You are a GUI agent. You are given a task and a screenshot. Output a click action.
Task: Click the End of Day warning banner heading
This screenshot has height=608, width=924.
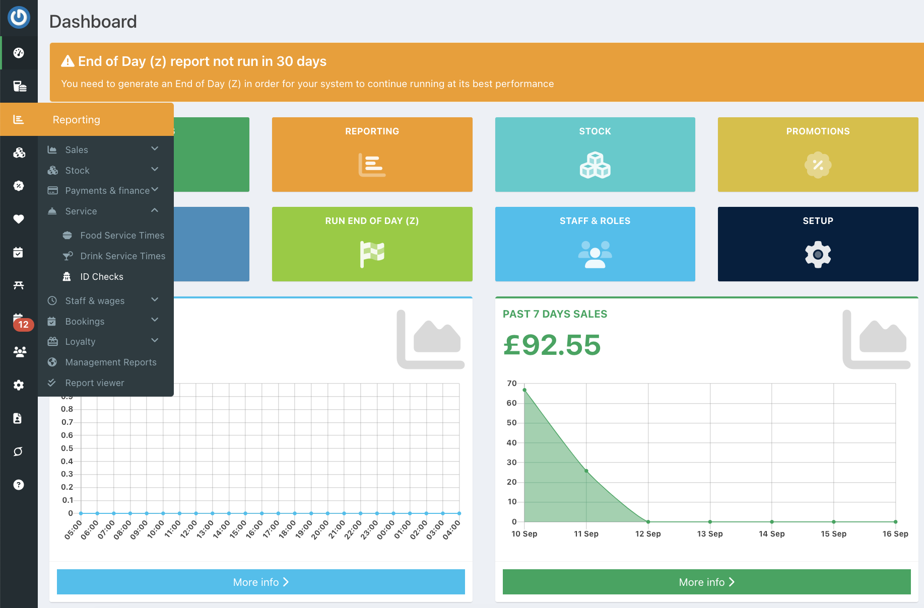click(x=202, y=61)
